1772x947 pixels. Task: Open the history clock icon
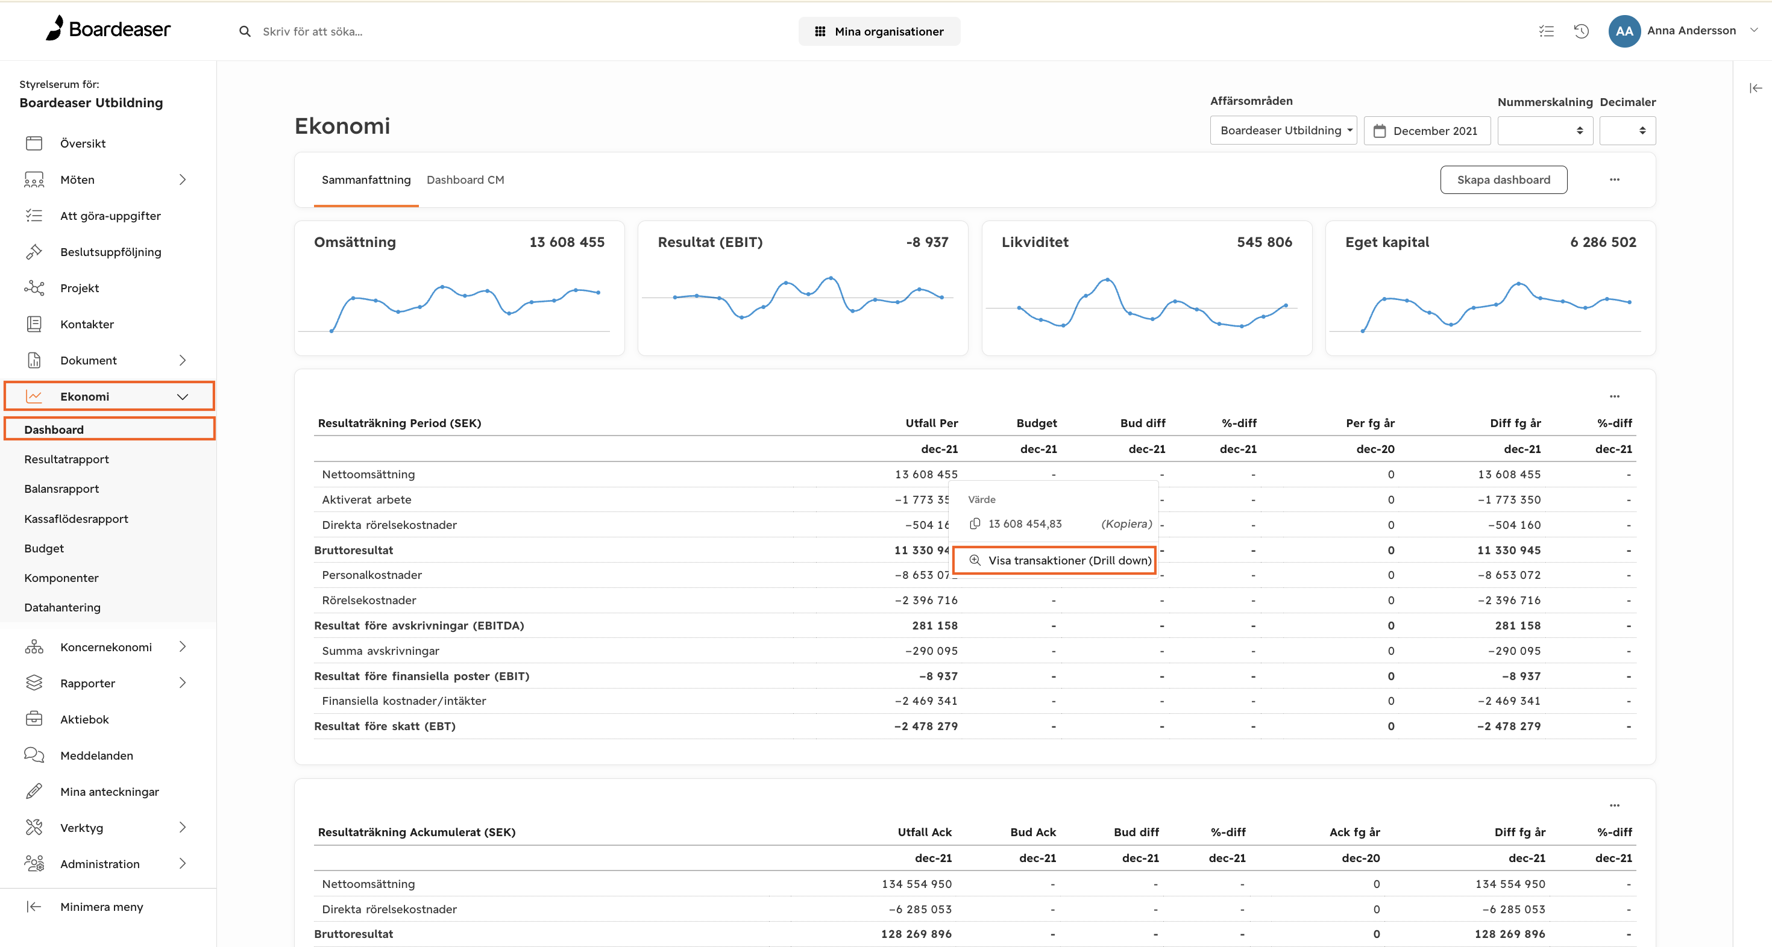pyautogui.click(x=1581, y=31)
